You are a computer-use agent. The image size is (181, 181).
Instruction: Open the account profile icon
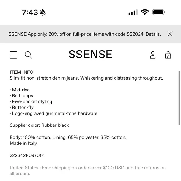pos(153,55)
